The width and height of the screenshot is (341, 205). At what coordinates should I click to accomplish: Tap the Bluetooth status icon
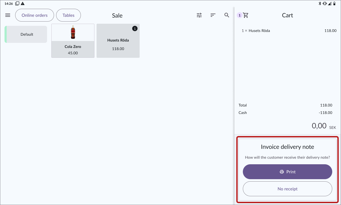tap(320, 3)
